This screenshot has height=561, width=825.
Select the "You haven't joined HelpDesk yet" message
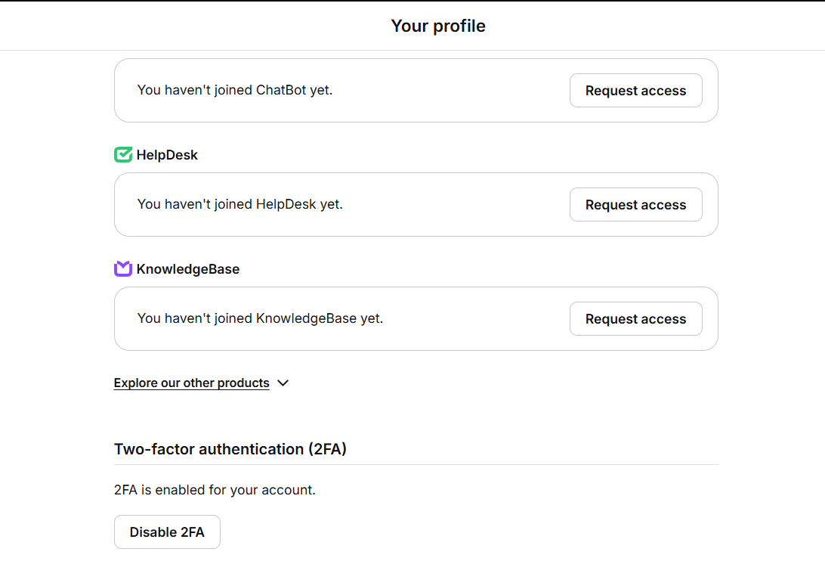[x=240, y=204]
